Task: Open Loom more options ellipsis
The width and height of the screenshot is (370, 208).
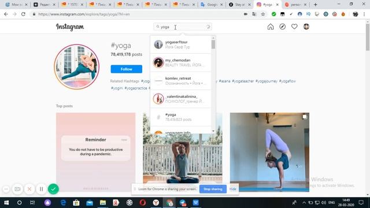Action: (x=6, y=189)
